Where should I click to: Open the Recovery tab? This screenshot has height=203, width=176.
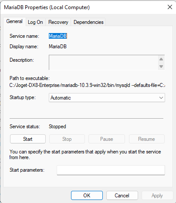pos(58,22)
